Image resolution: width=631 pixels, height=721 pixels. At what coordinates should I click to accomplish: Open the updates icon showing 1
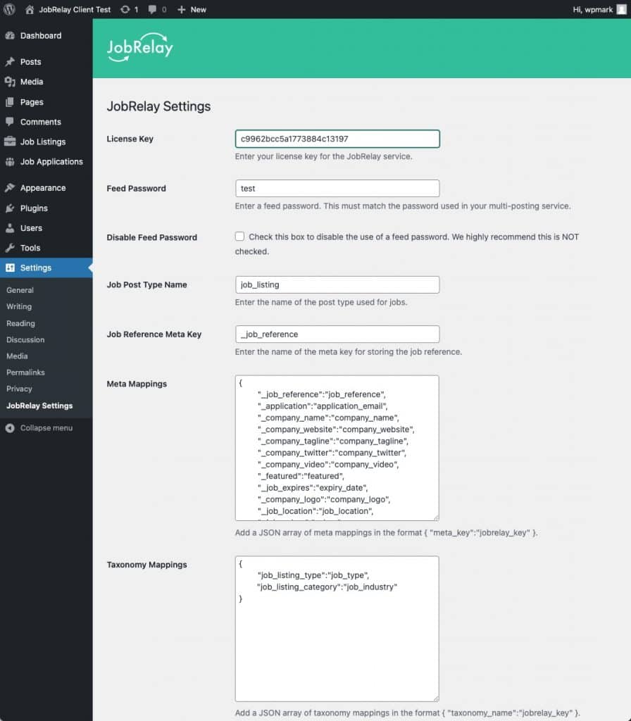[x=125, y=9]
